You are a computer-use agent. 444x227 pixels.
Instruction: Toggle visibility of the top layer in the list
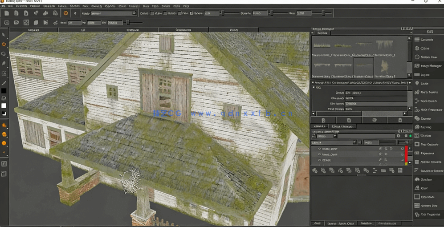(x=319, y=149)
